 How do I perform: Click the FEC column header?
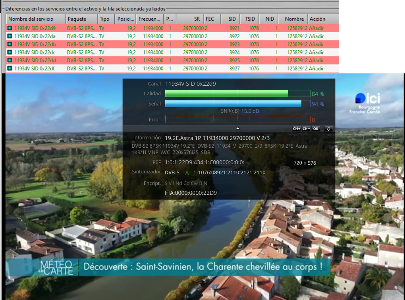[212, 19]
